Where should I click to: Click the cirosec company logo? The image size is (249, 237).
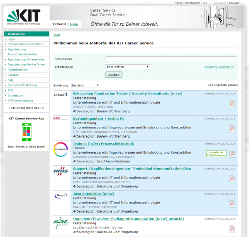coord(61,94)
